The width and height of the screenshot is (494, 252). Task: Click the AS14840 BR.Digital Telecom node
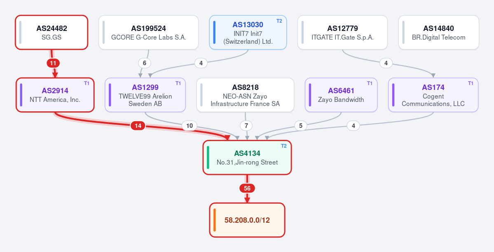pyautogui.click(x=438, y=33)
